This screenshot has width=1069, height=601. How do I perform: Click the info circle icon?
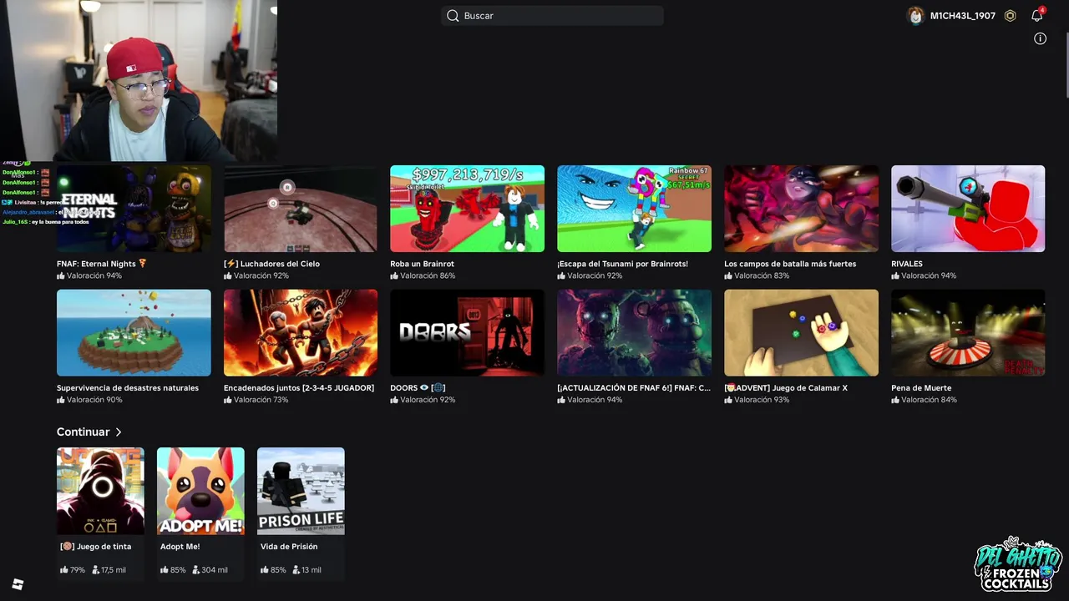pyautogui.click(x=1040, y=38)
